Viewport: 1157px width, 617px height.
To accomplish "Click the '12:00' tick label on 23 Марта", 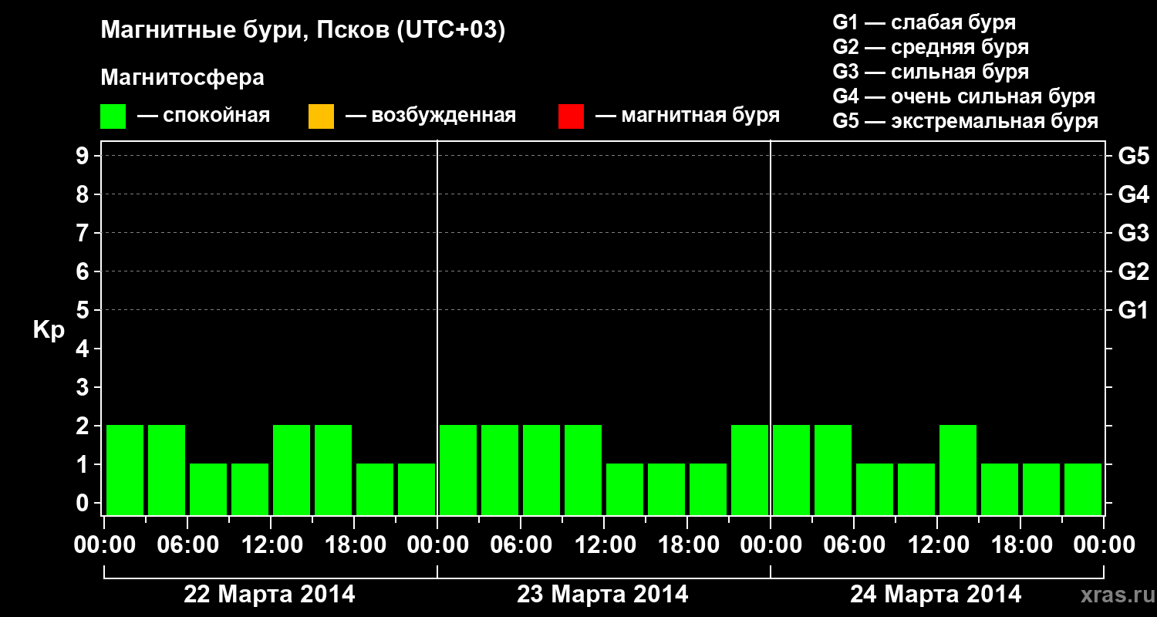I will (604, 545).
